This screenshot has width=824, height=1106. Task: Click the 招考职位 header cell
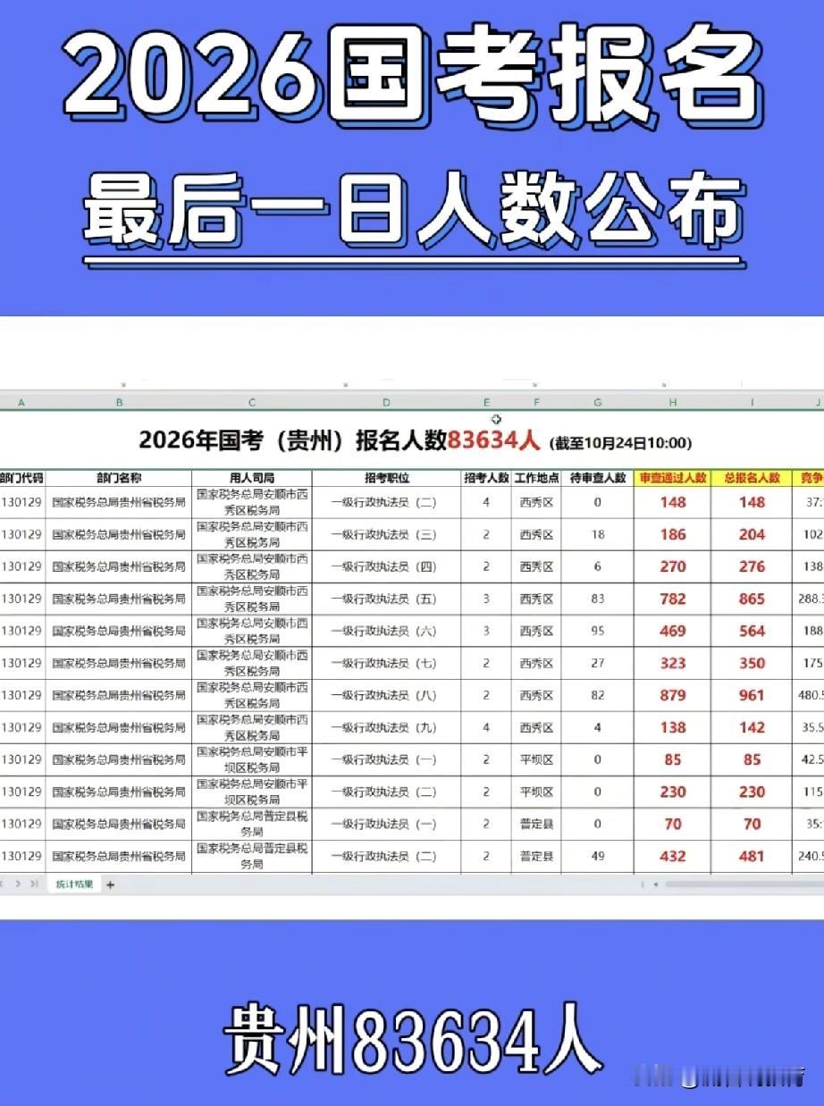pyautogui.click(x=387, y=478)
